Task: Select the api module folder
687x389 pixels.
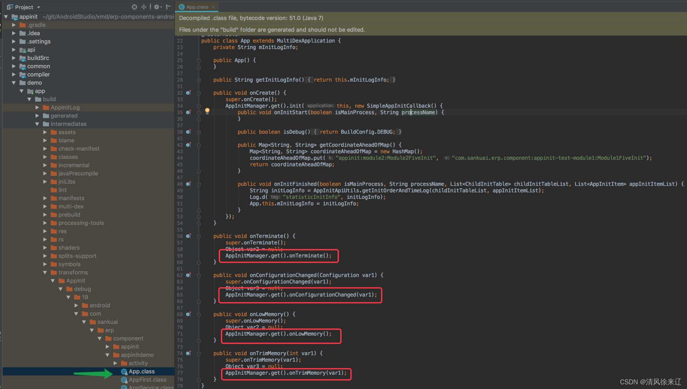Action: point(31,49)
